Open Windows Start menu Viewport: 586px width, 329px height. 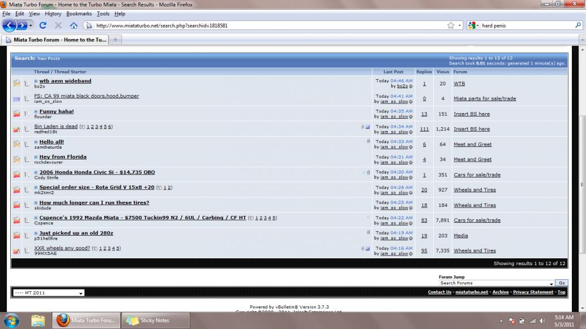point(11,321)
